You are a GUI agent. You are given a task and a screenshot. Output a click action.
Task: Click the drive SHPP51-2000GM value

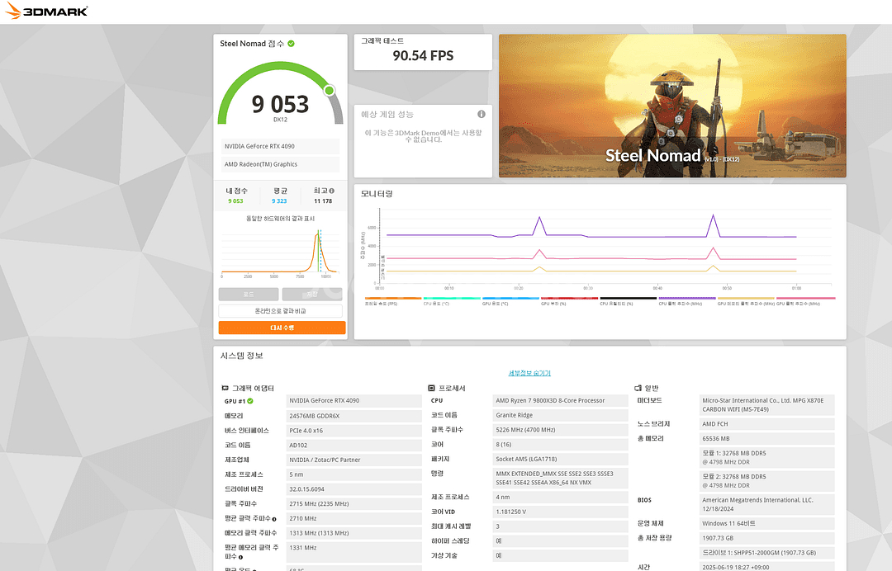[766, 553]
